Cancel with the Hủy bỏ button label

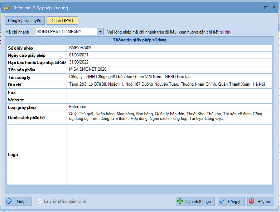point(264,202)
